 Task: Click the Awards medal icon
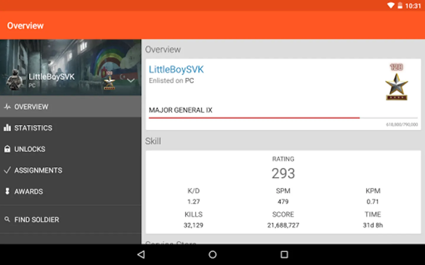[x=7, y=191]
